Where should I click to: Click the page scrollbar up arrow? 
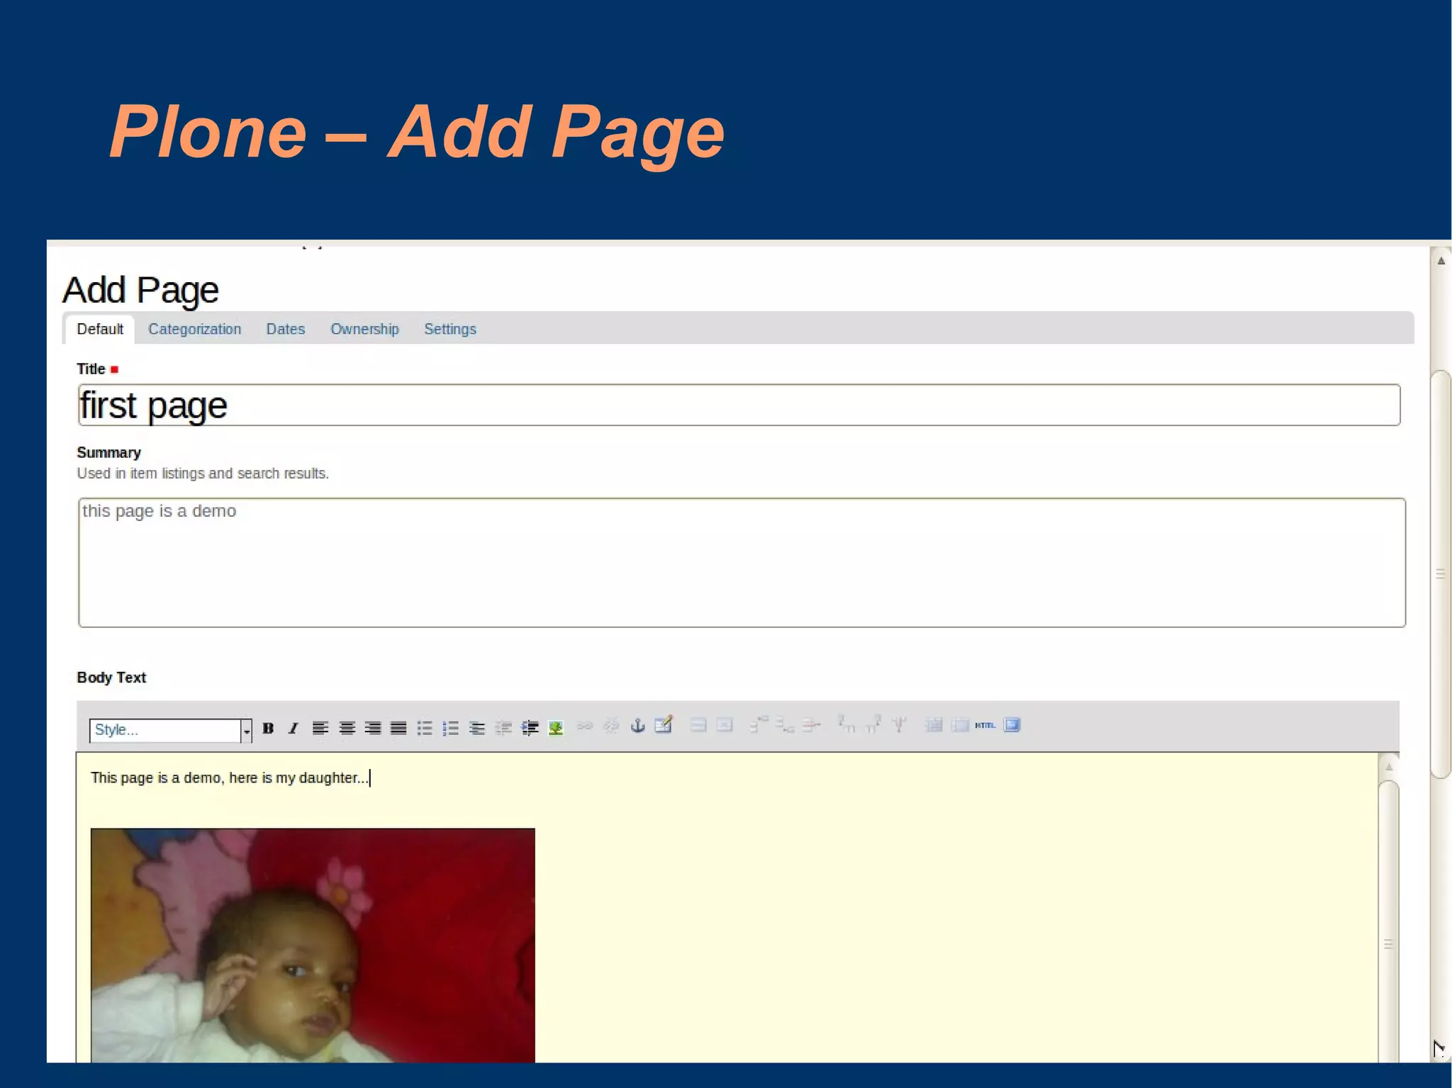(1441, 261)
